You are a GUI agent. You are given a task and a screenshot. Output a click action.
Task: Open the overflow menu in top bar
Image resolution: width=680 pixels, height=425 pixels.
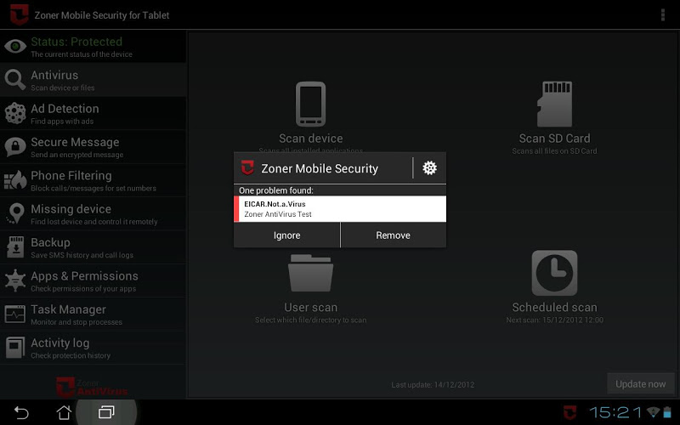point(663,14)
